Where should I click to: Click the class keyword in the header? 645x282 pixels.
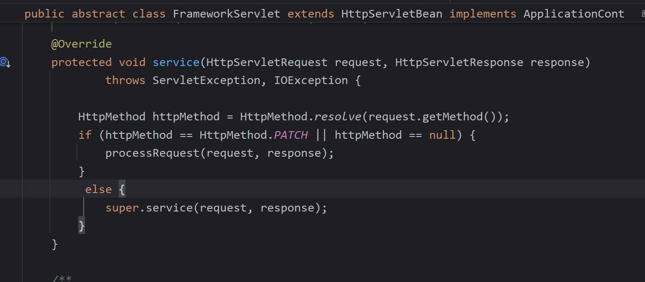pyautogui.click(x=149, y=14)
